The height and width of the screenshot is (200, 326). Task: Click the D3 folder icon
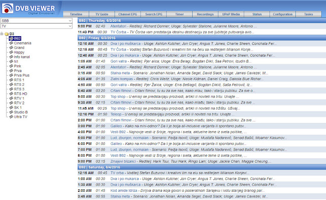pos(7,34)
